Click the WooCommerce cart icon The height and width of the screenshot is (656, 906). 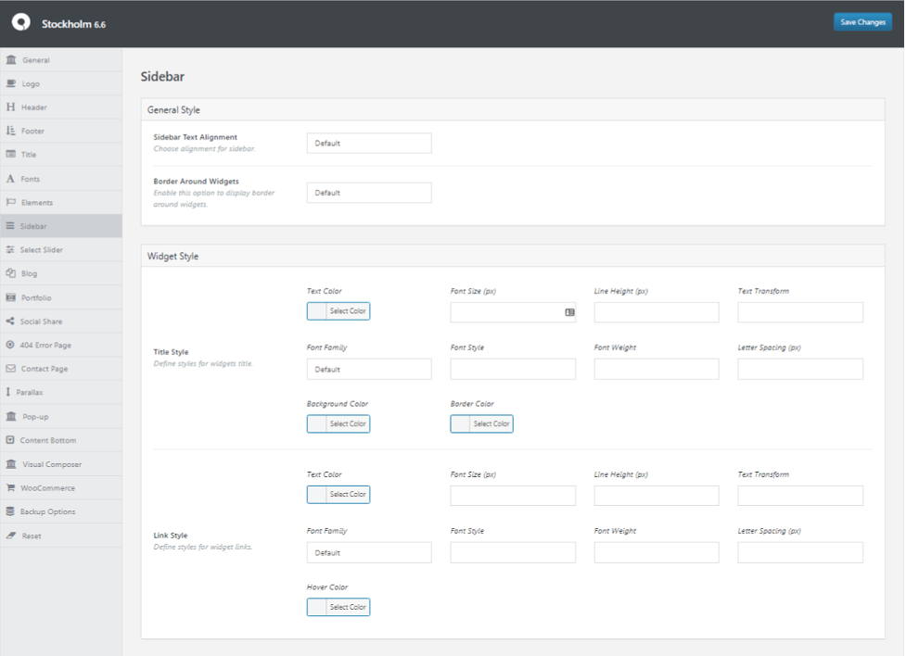10,488
